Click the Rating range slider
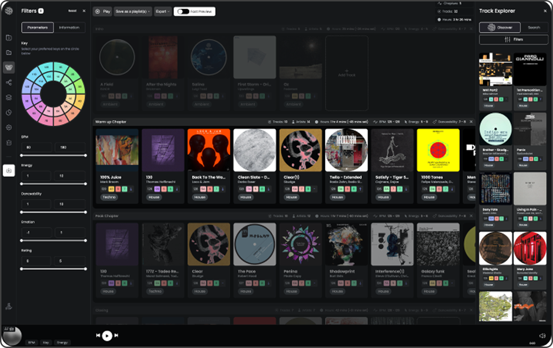553x348 pixels. pos(53,269)
